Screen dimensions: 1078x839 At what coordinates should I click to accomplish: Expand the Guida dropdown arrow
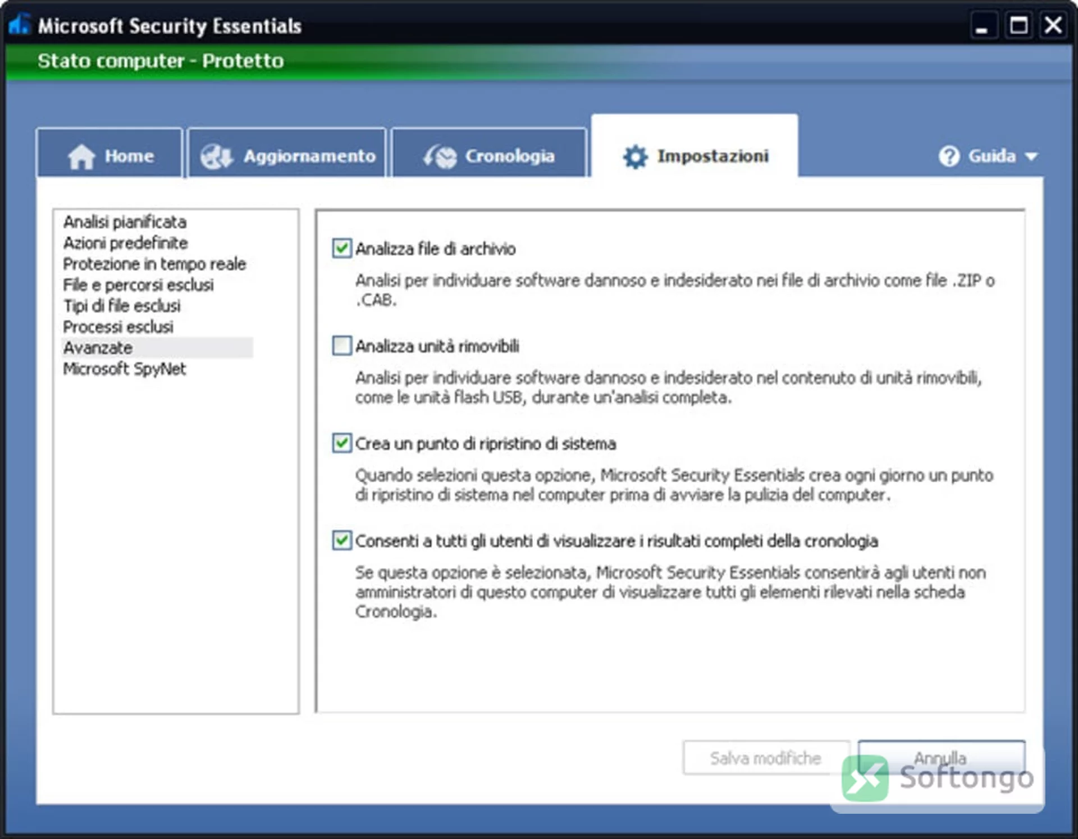coord(1031,157)
